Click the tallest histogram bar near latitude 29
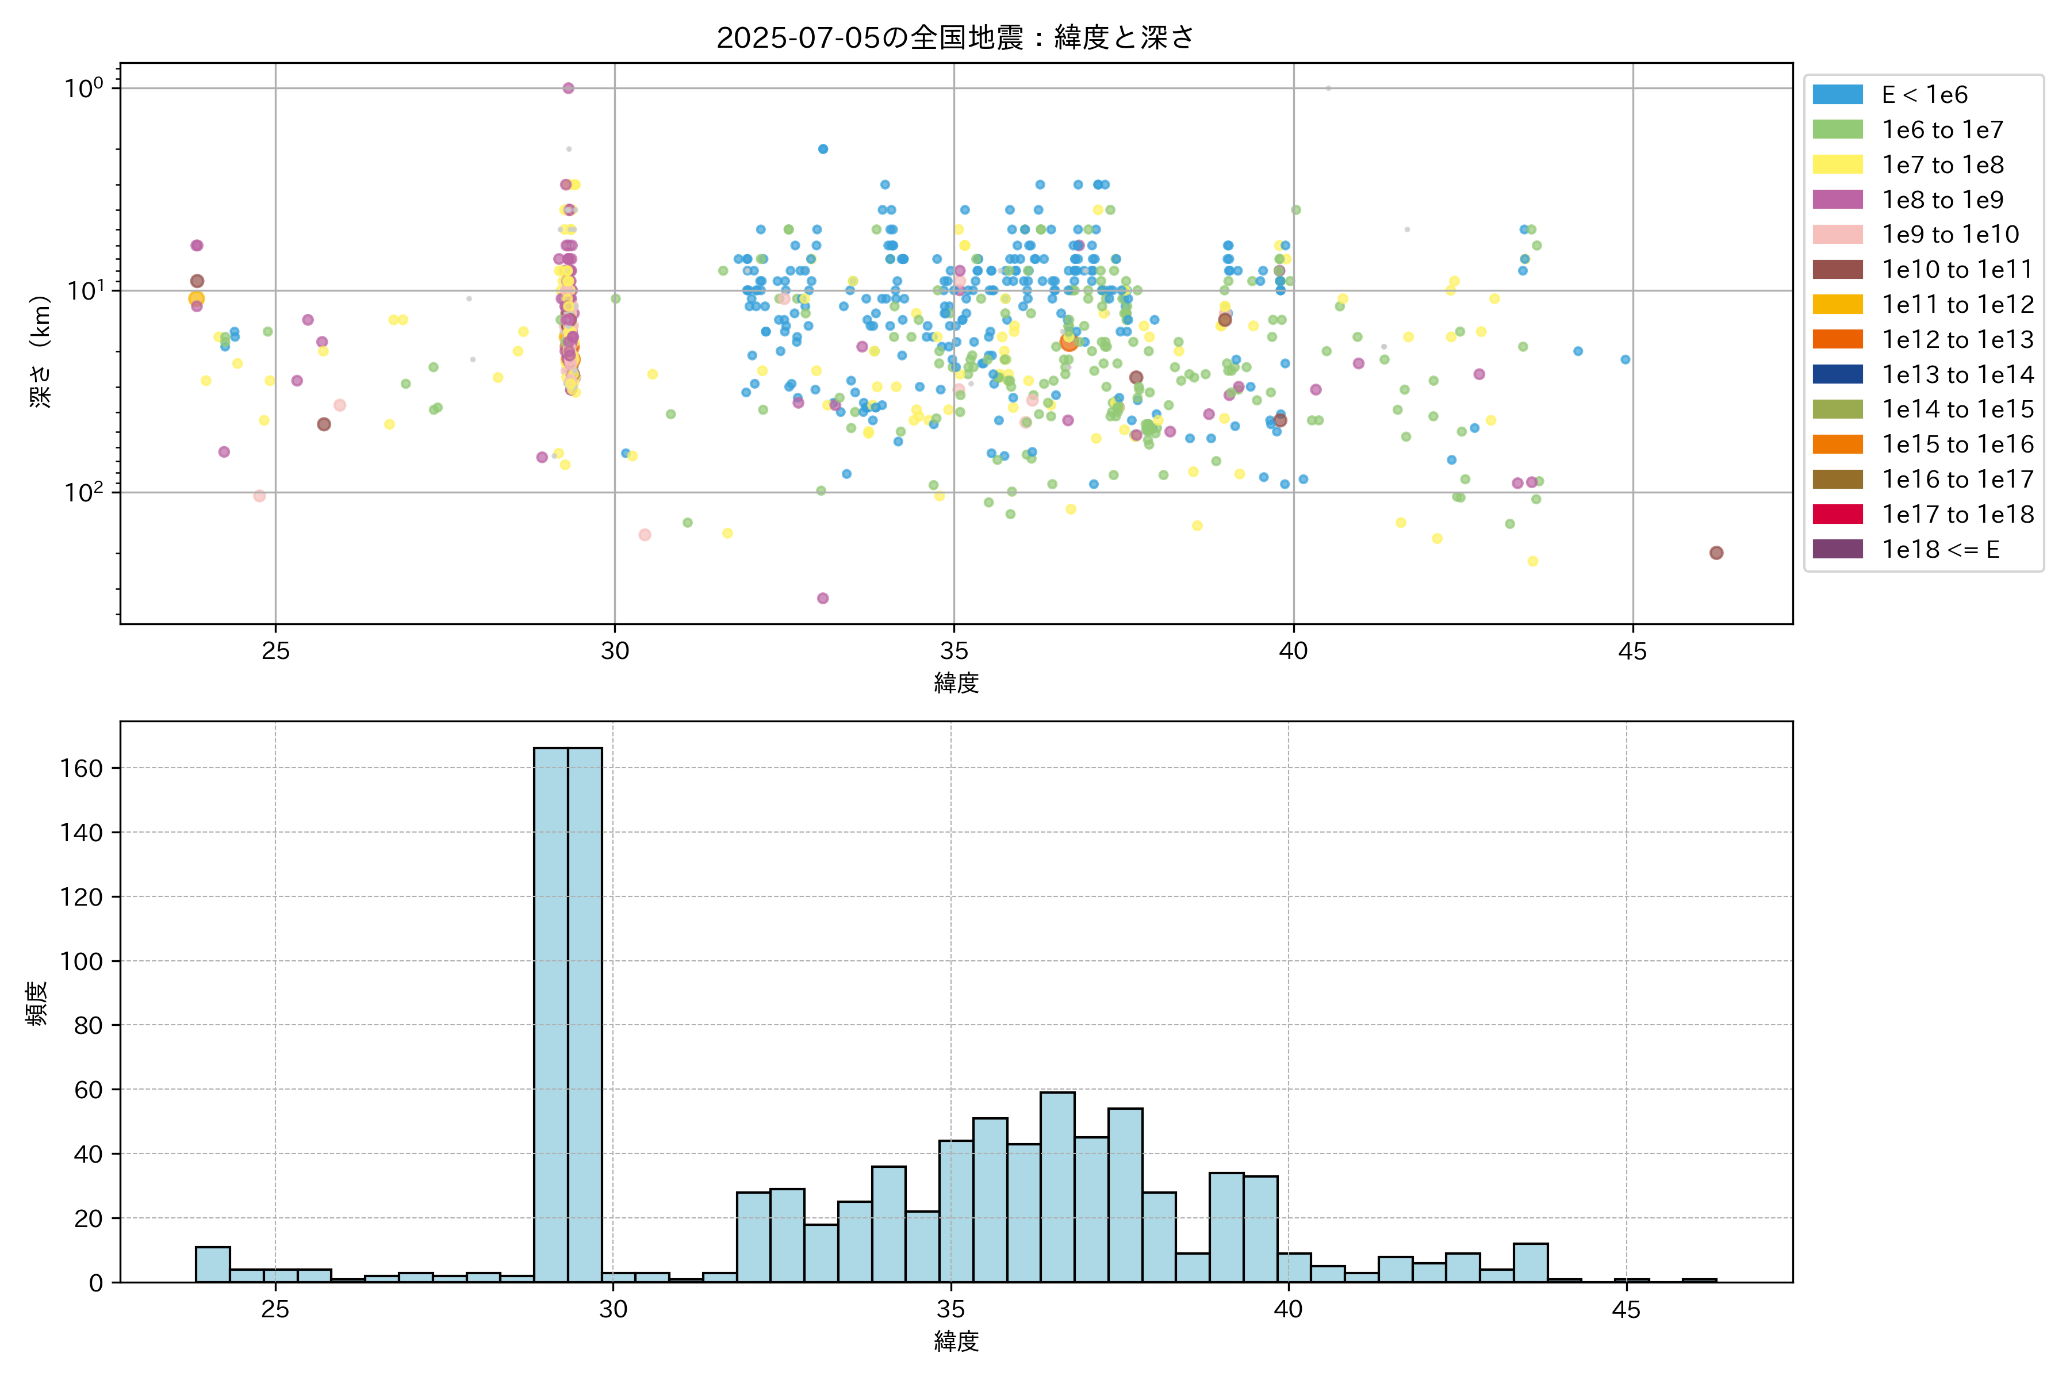2070x1380 pixels. pyautogui.click(x=551, y=1012)
